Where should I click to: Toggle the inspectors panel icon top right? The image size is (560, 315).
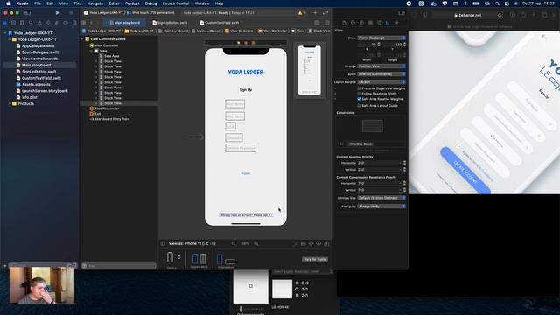[x=402, y=13]
